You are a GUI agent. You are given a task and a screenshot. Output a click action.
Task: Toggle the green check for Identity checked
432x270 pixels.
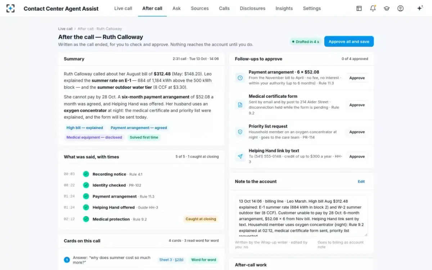[x=86, y=185]
